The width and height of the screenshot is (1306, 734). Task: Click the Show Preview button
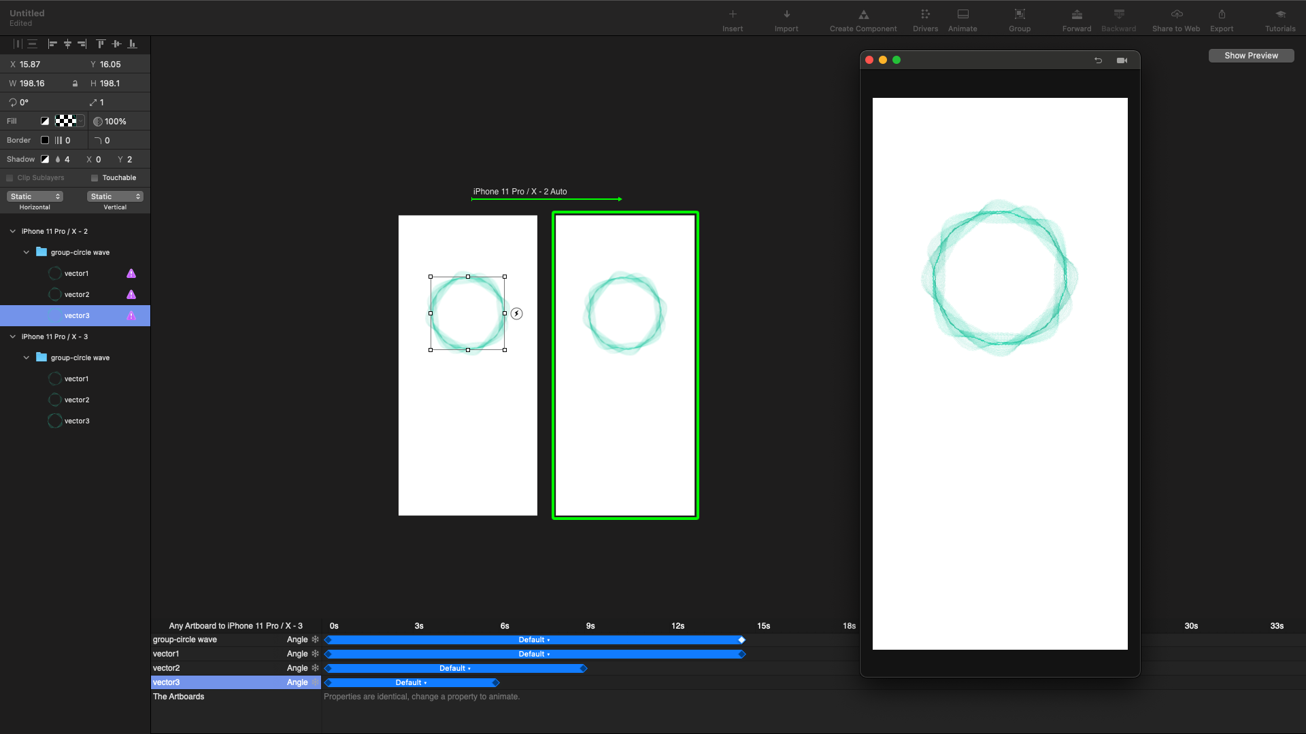(x=1251, y=56)
